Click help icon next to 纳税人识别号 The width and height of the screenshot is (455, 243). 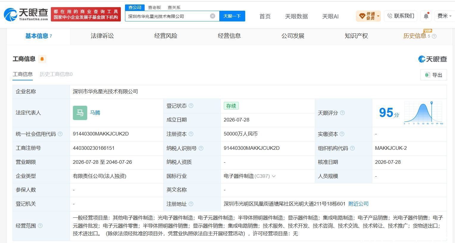201,148
